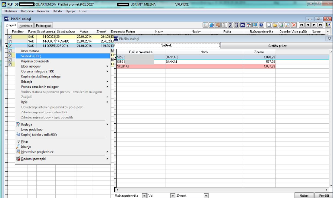Click the Prekliči button
This screenshot has width=333, height=198.
pyautogui.click(x=324, y=196)
